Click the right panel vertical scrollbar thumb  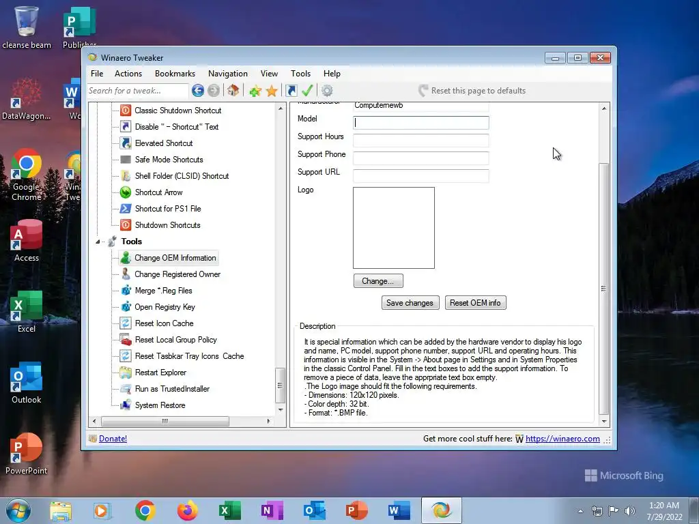coord(603,289)
